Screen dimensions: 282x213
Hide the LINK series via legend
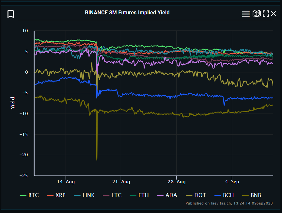[84, 195]
